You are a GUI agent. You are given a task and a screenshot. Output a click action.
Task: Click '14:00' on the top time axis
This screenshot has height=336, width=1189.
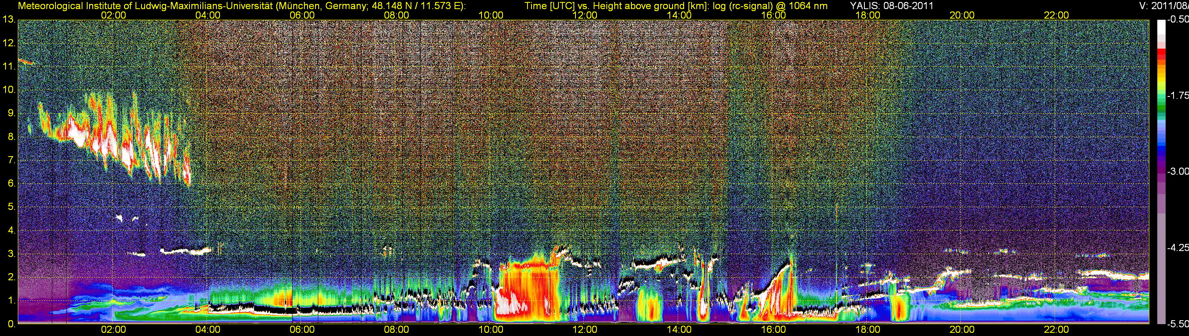click(x=679, y=15)
